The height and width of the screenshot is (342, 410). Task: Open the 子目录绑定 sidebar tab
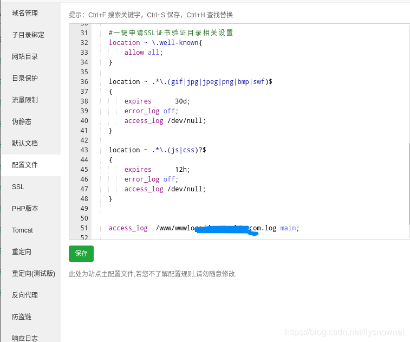coord(28,35)
